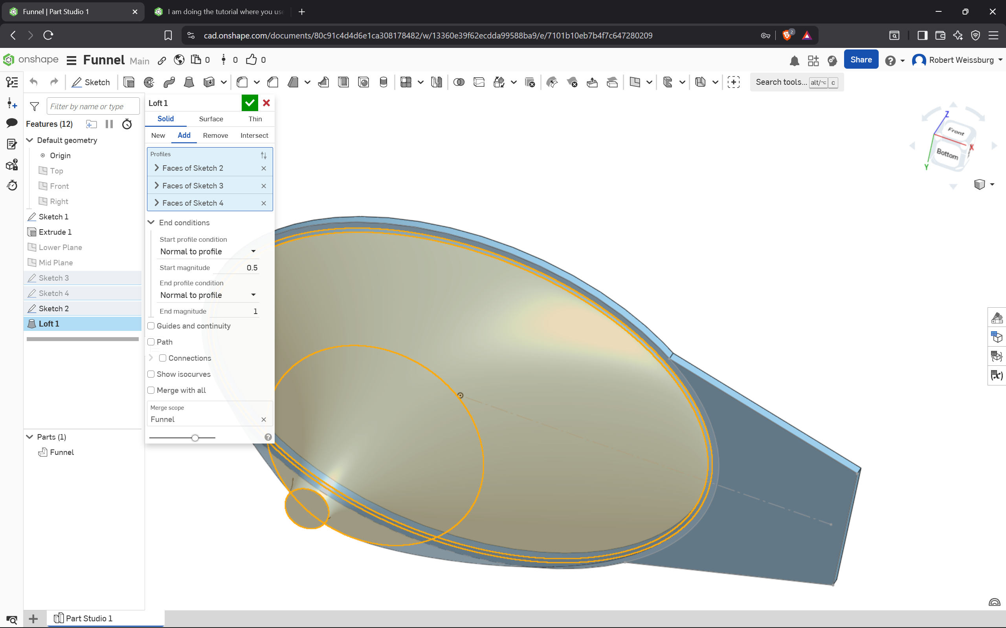
Task: Select the Extrude tool in toolbar
Action: pos(129,82)
